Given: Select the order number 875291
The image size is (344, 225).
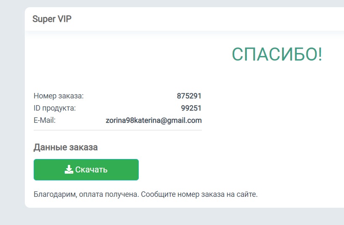Looking at the screenshot, I should click(189, 96).
